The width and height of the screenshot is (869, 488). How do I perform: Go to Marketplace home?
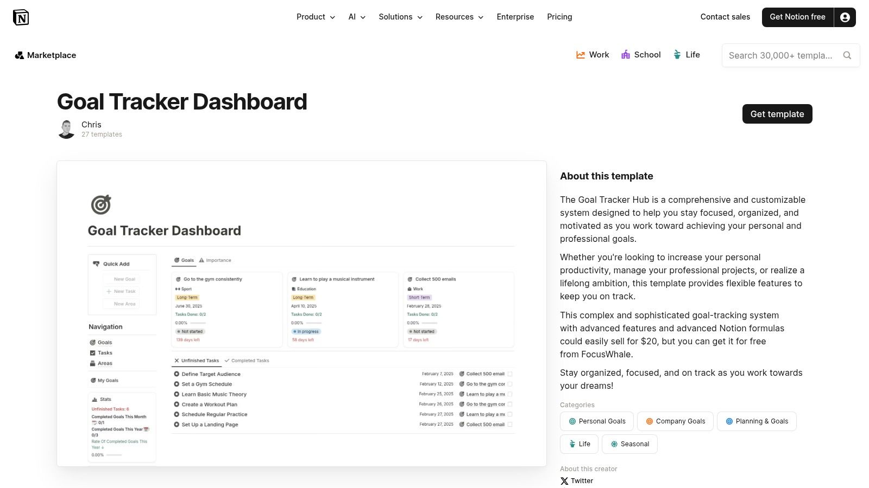pos(46,55)
